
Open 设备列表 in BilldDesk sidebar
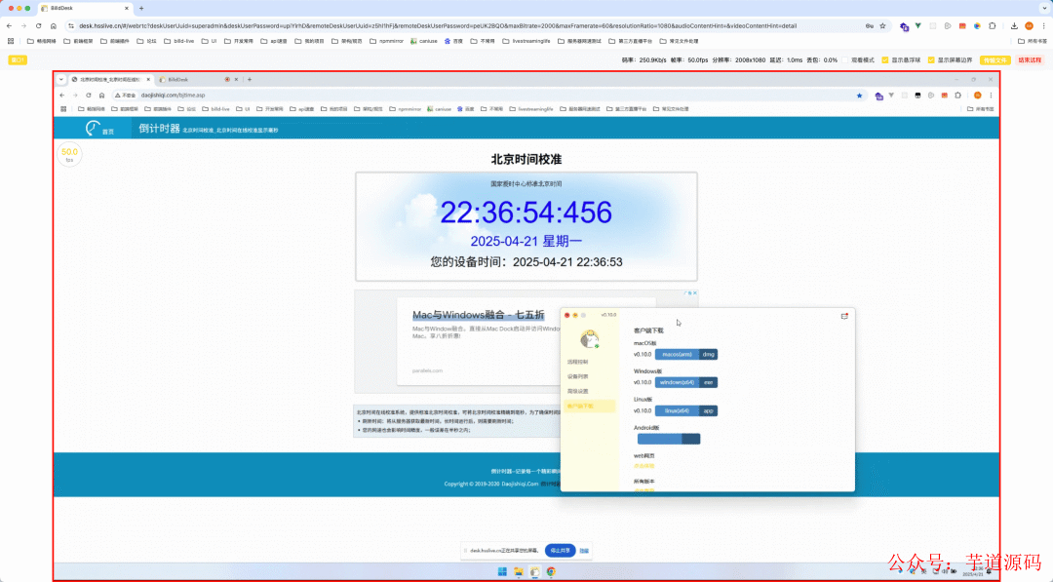click(577, 376)
